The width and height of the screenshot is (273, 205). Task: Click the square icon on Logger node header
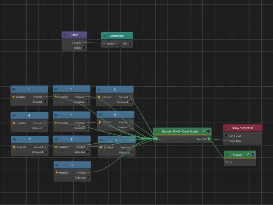pyautogui.click(x=227, y=154)
